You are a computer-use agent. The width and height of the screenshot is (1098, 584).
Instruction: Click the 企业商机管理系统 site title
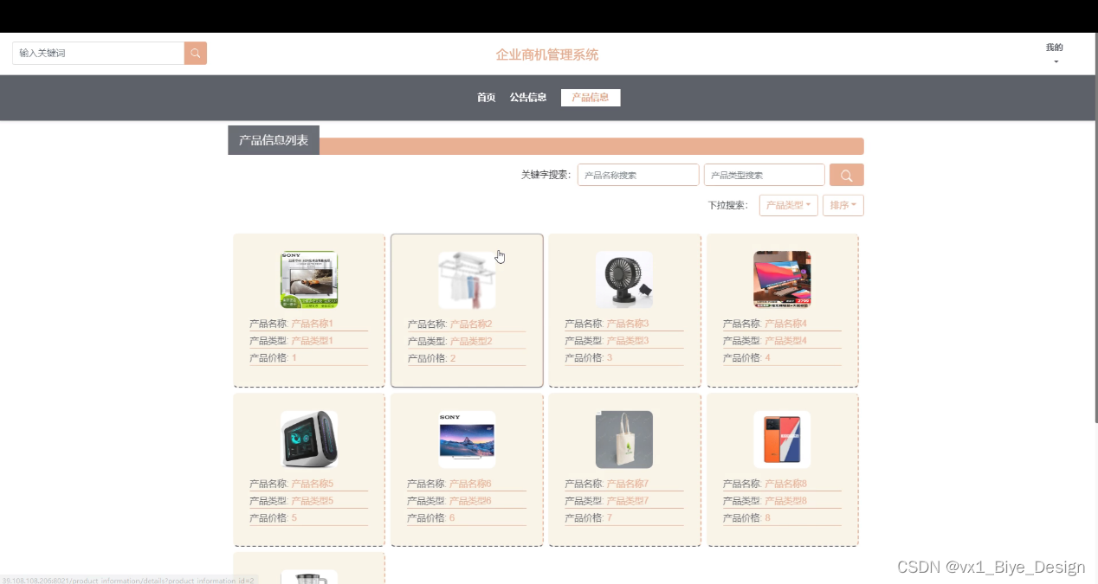[x=547, y=55]
